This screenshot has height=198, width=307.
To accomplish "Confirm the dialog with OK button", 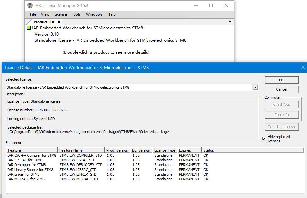I will click(x=281, y=80).
